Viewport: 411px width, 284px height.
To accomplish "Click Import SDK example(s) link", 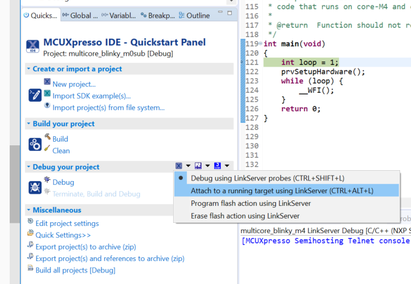I will tap(91, 96).
